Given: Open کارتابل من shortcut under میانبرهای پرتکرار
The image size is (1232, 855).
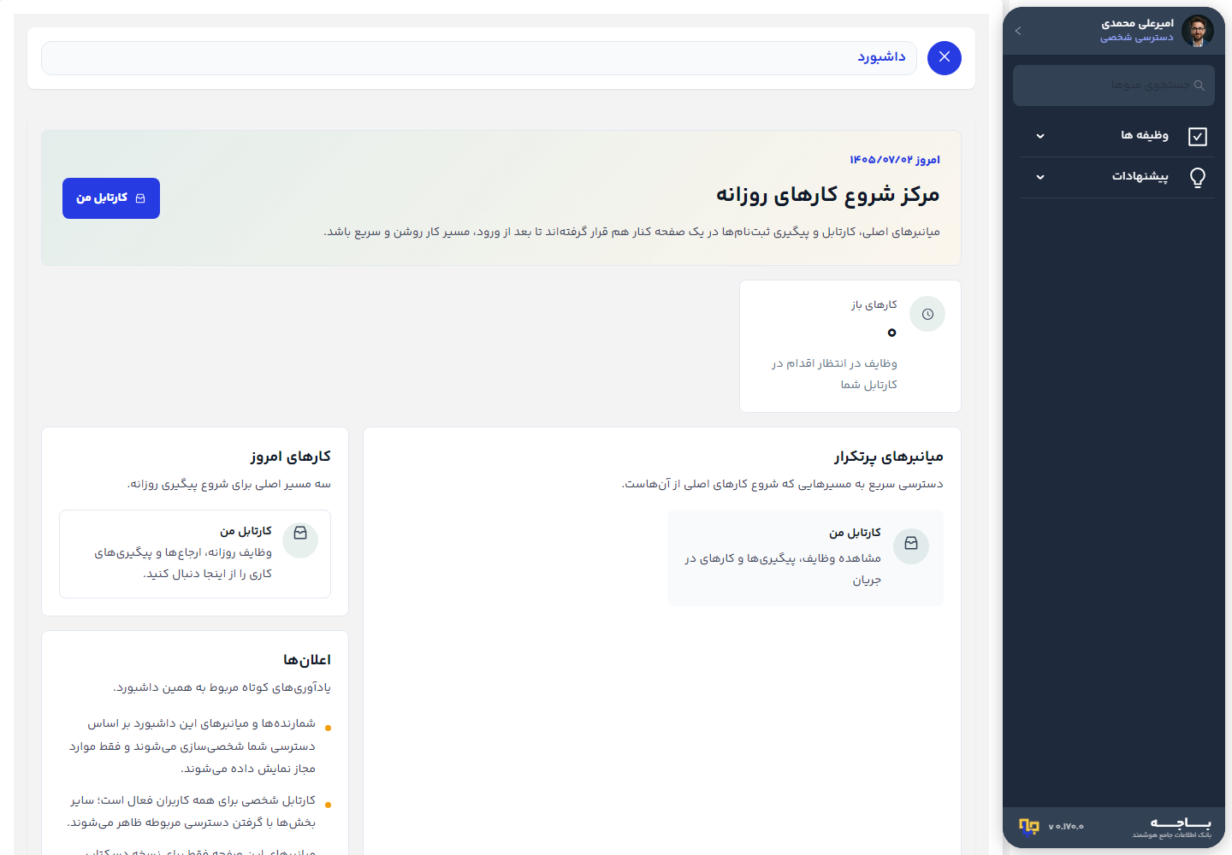Looking at the screenshot, I should coord(805,557).
